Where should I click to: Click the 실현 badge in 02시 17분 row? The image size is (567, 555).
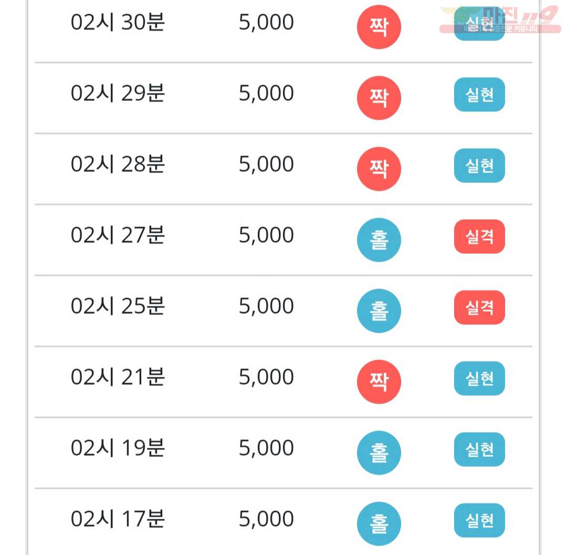point(479,520)
